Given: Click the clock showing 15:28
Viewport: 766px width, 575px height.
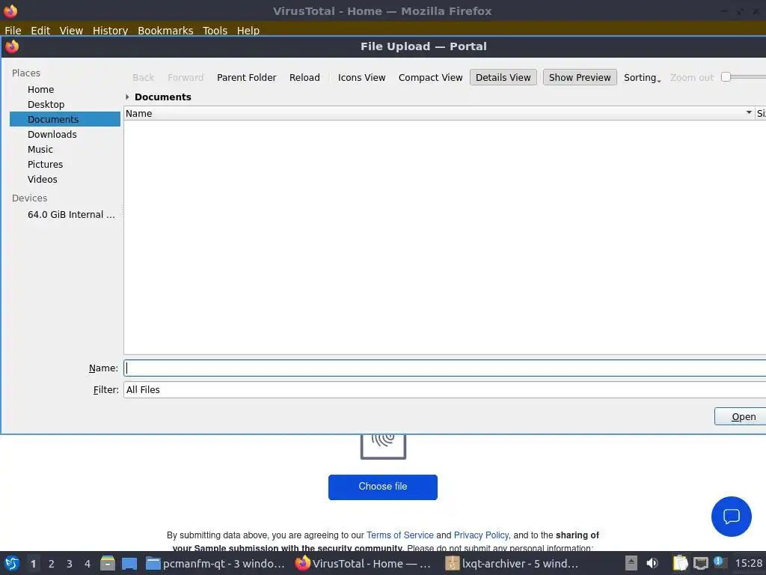Looking at the screenshot, I should click(x=749, y=563).
